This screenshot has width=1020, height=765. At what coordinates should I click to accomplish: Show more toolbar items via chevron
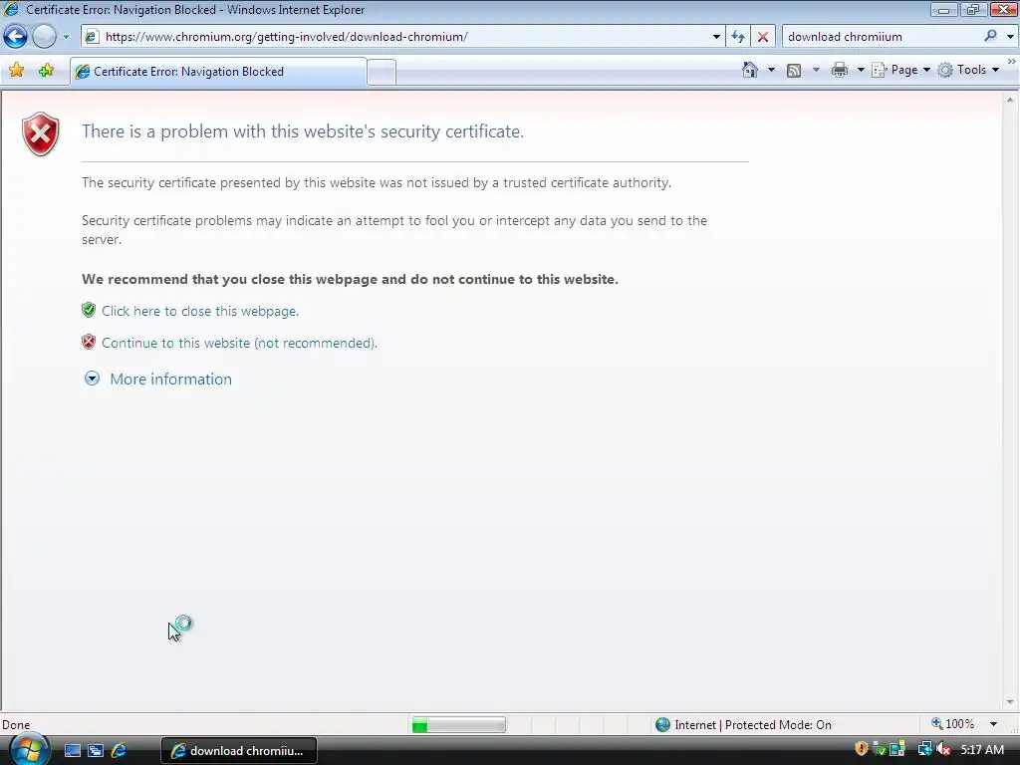coord(1012,62)
